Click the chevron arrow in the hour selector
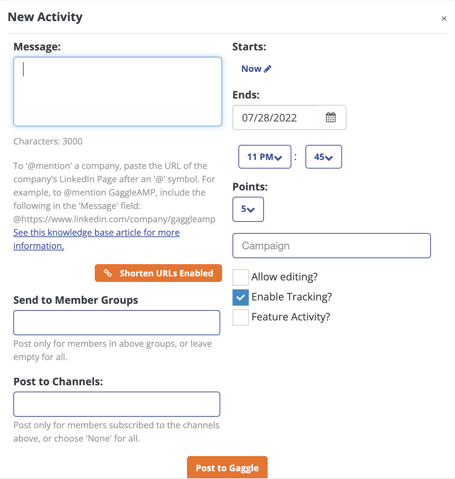Viewport: 455px width, 479px height. (x=278, y=158)
